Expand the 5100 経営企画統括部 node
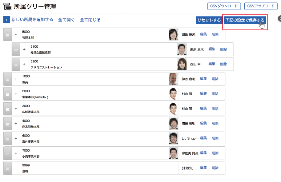 point(24,49)
